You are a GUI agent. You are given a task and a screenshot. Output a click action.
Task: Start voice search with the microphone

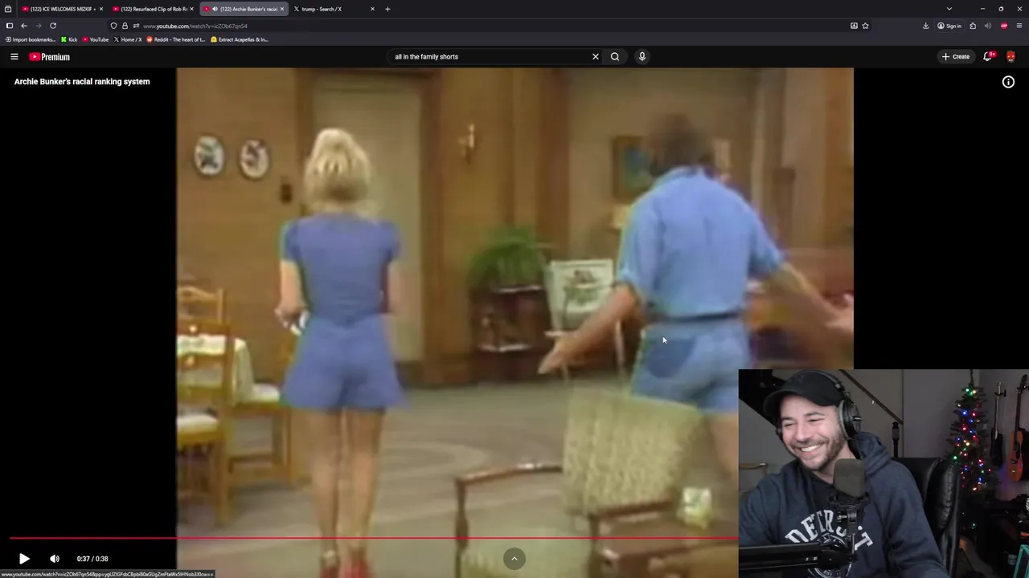[642, 57]
